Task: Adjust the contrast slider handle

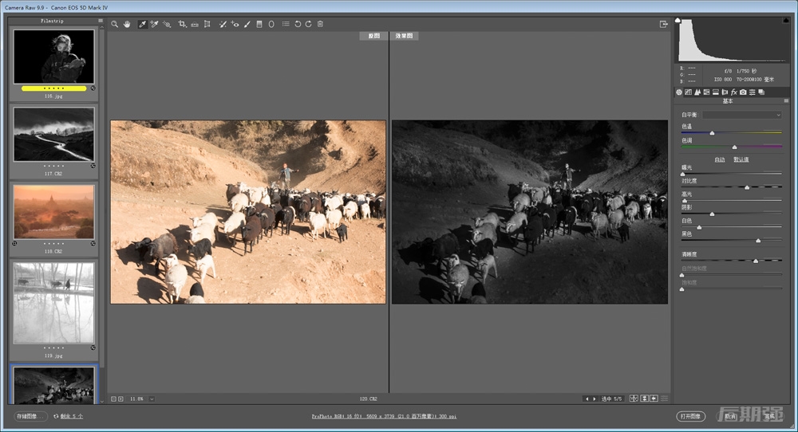Action: [747, 187]
